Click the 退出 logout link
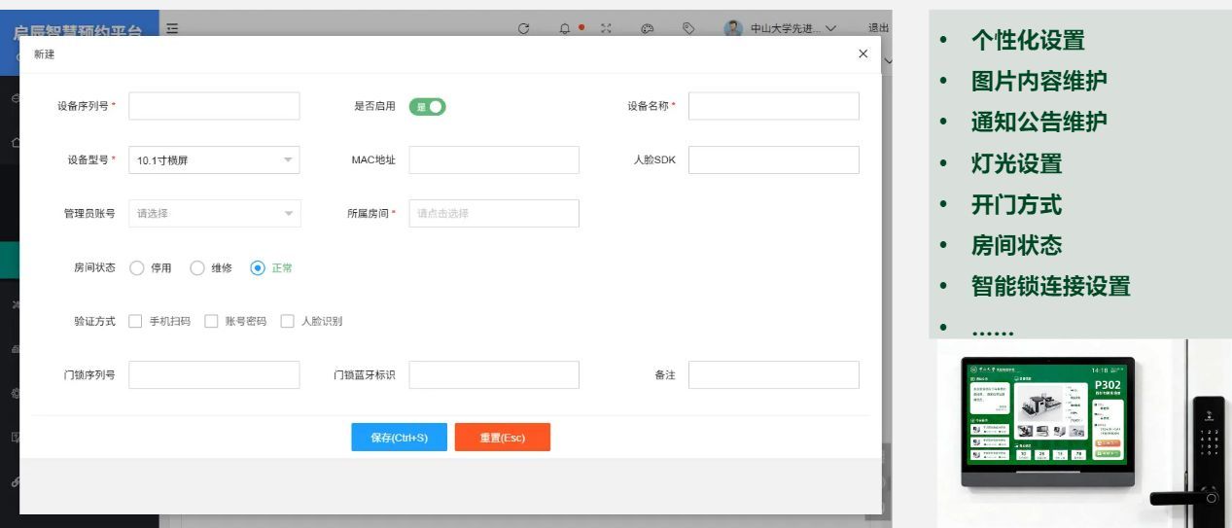 877,28
